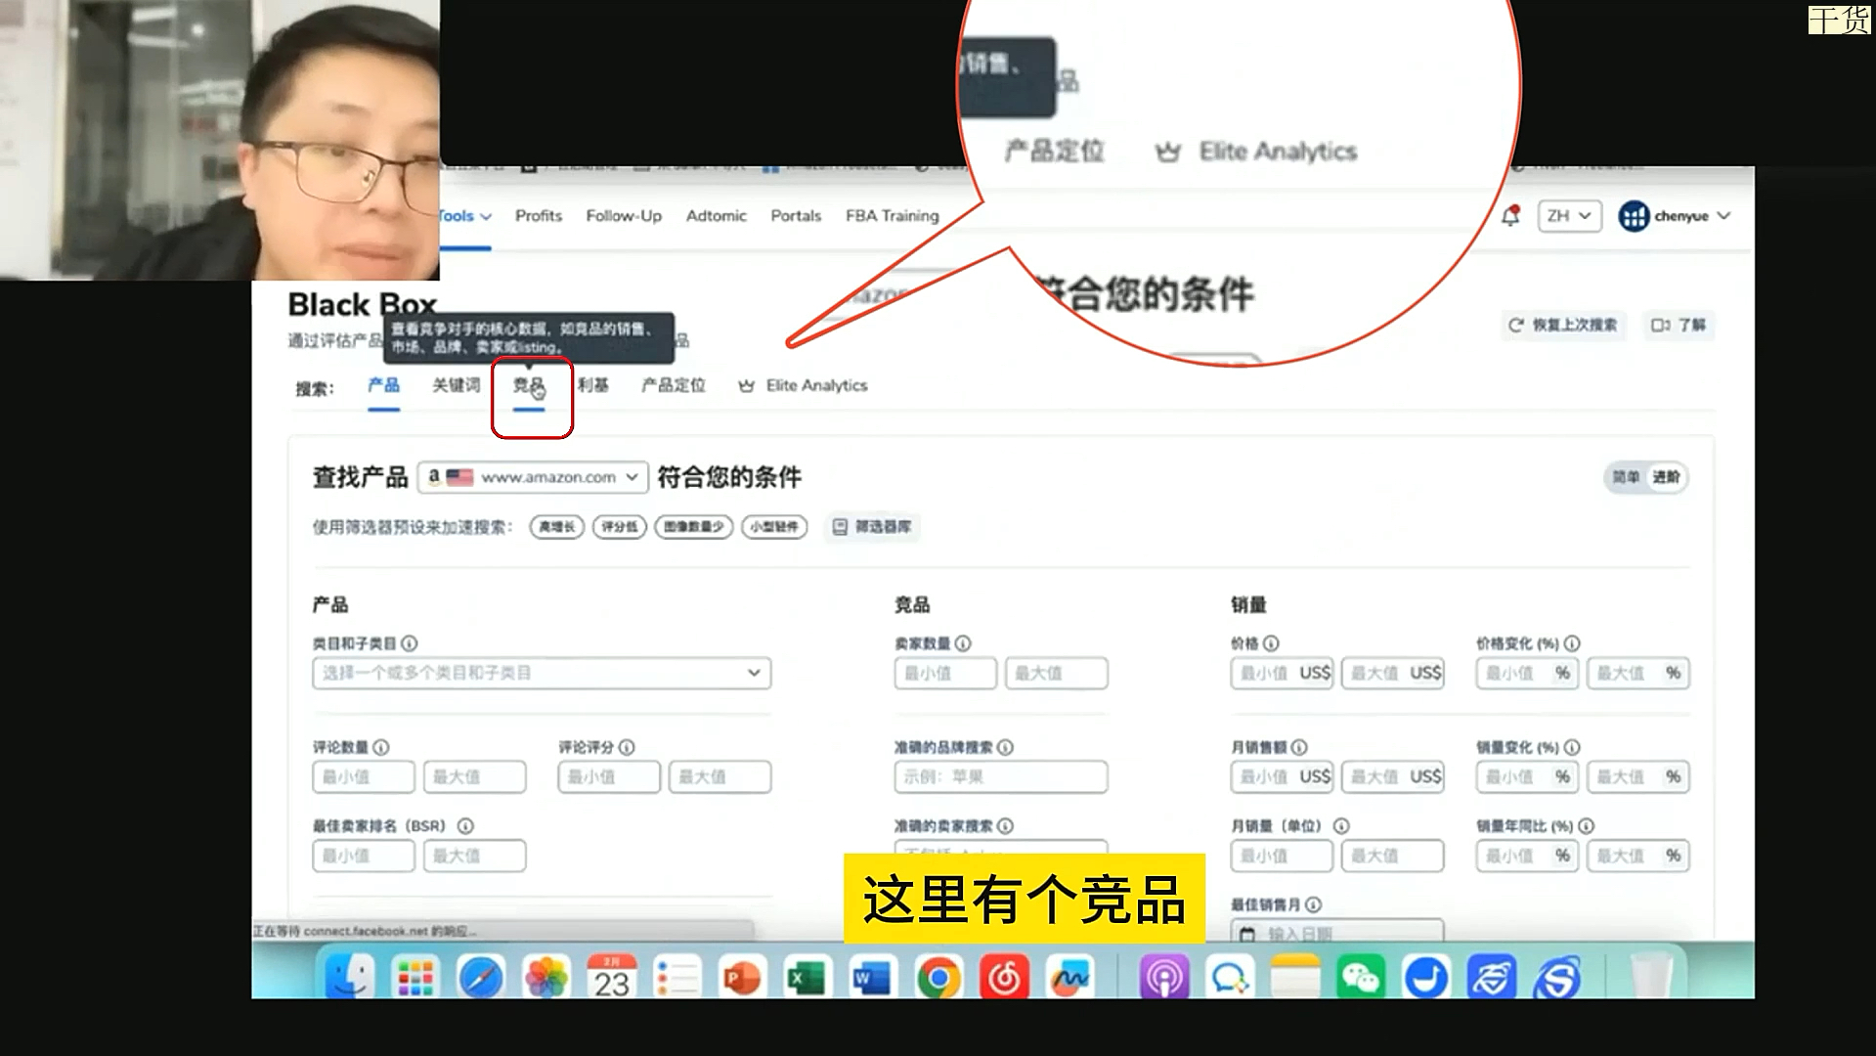The width and height of the screenshot is (1876, 1056).
Task: Click the 恢复上次搜索 button
Action: [1563, 325]
